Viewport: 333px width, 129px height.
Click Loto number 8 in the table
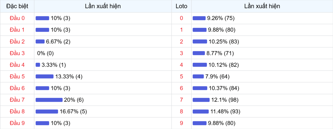click(x=181, y=111)
